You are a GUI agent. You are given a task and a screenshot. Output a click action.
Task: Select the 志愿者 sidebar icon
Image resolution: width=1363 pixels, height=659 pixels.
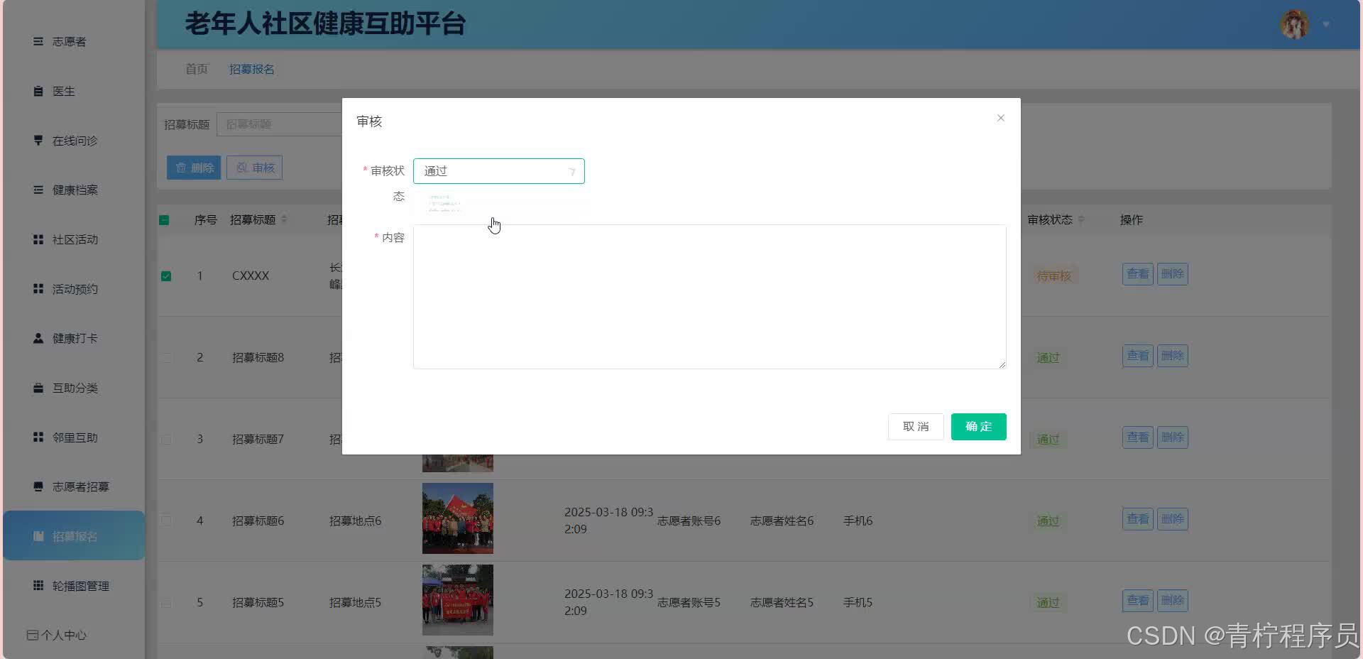tap(38, 41)
